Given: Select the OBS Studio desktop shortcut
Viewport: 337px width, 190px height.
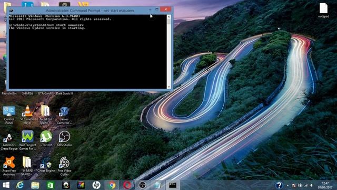Looking at the screenshot, I should 64,138.
